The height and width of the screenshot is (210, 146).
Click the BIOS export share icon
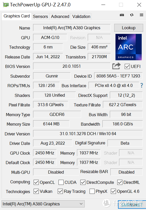click(x=116, y=66)
